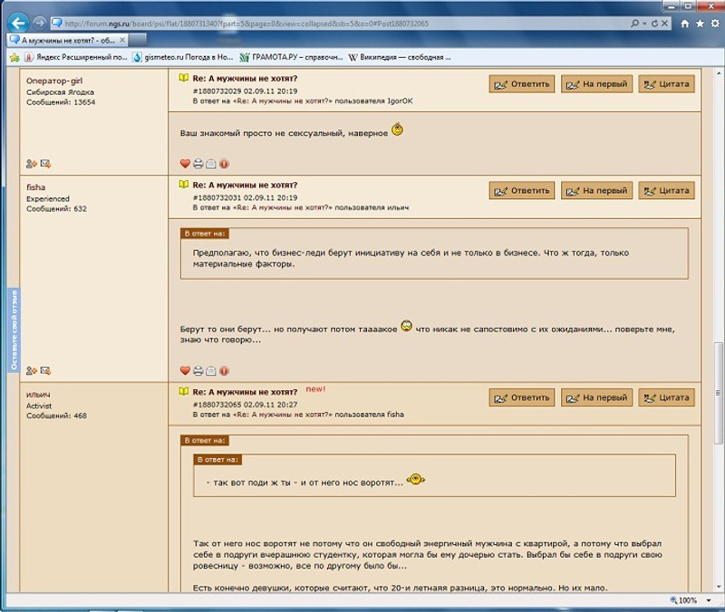Open Оператор-girl's user profile
Image resolution: width=725 pixels, height=612 pixels.
(54, 81)
